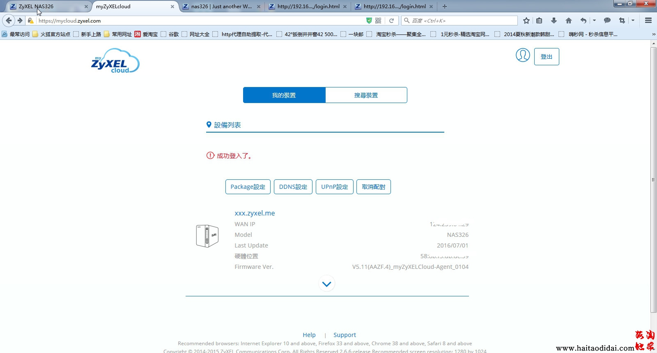Click the user profile avatar icon

click(523, 55)
